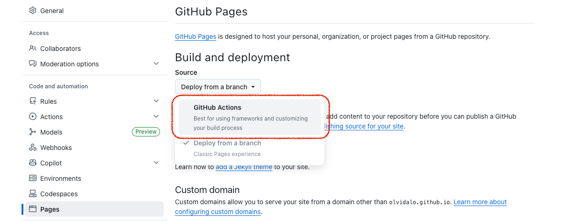Click the Environments server icon
The width and height of the screenshot is (579, 221).
point(33,178)
